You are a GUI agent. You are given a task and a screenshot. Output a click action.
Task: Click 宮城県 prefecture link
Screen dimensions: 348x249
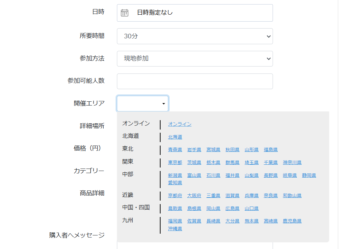pyautogui.click(x=213, y=149)
